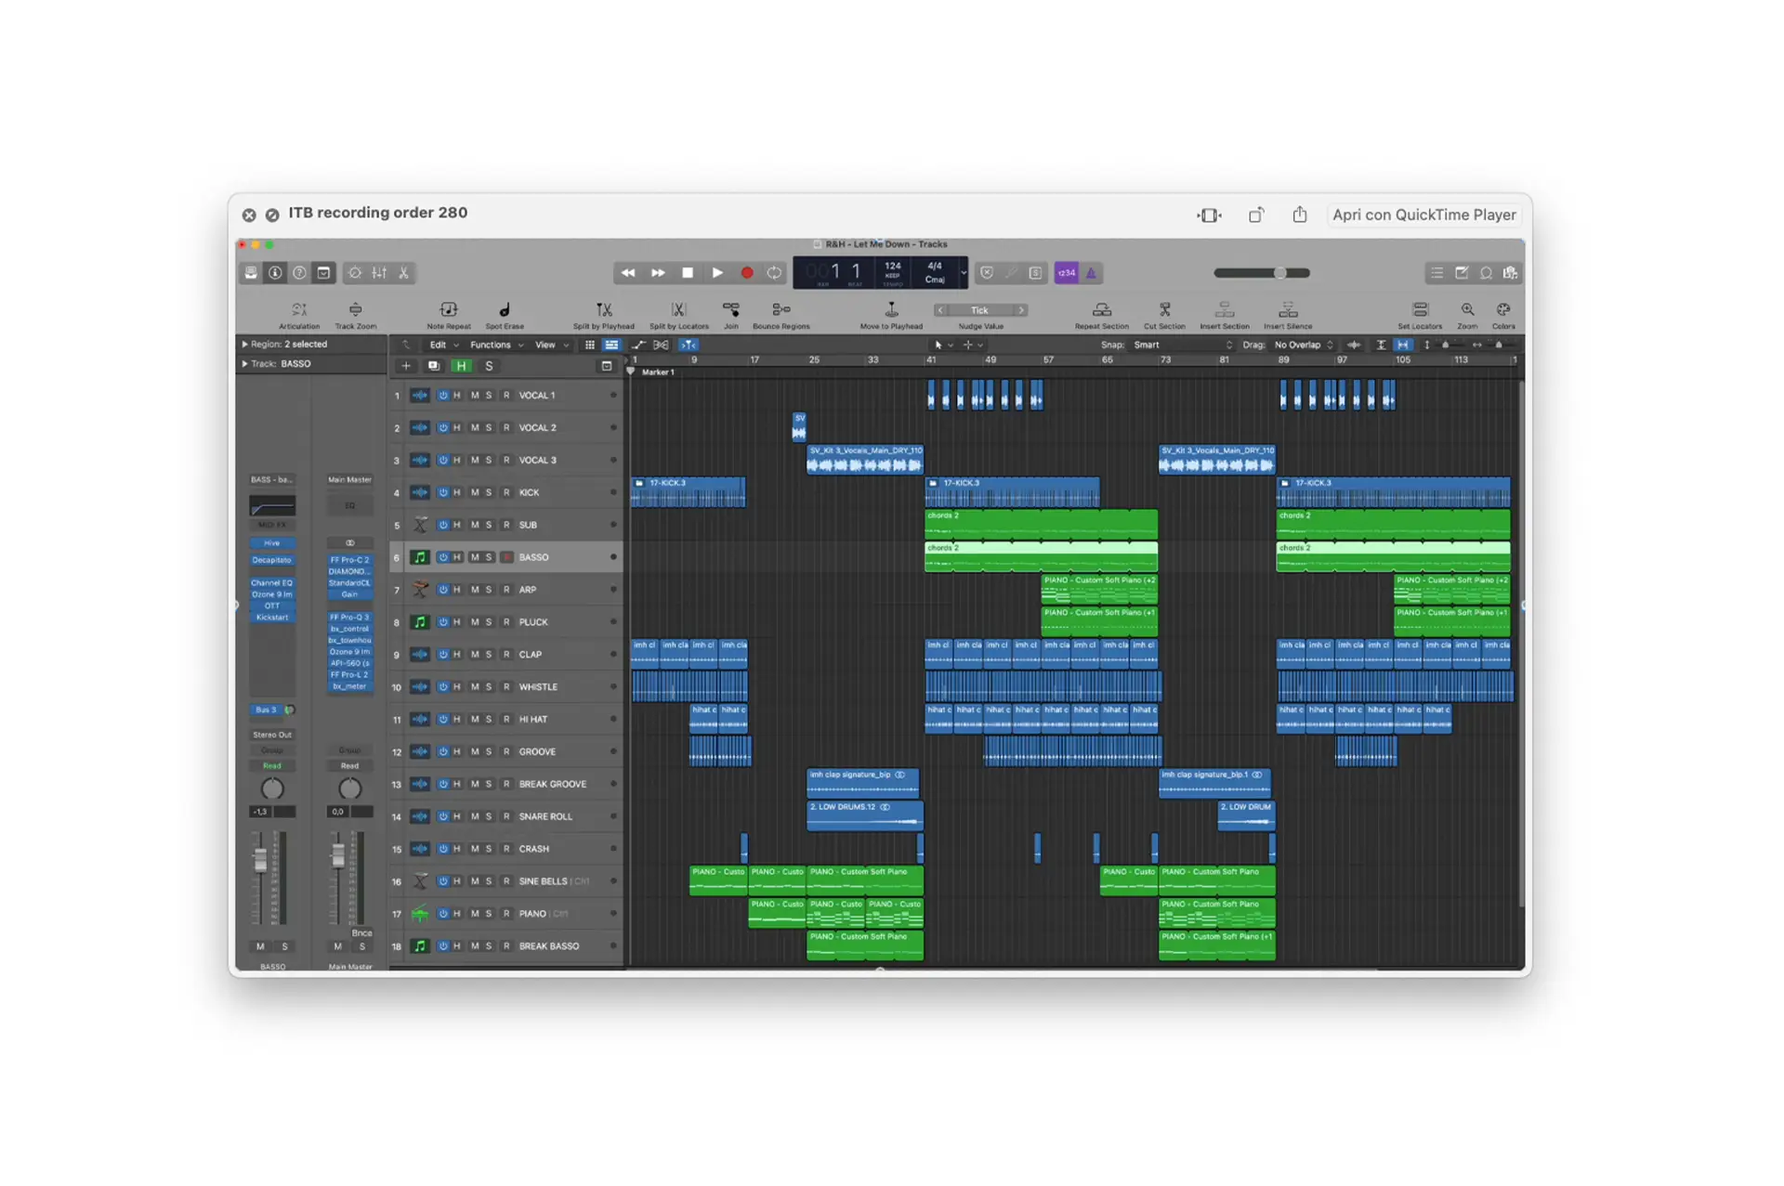
Task: Open Smart Controls dial button
Action: point(355,273)
